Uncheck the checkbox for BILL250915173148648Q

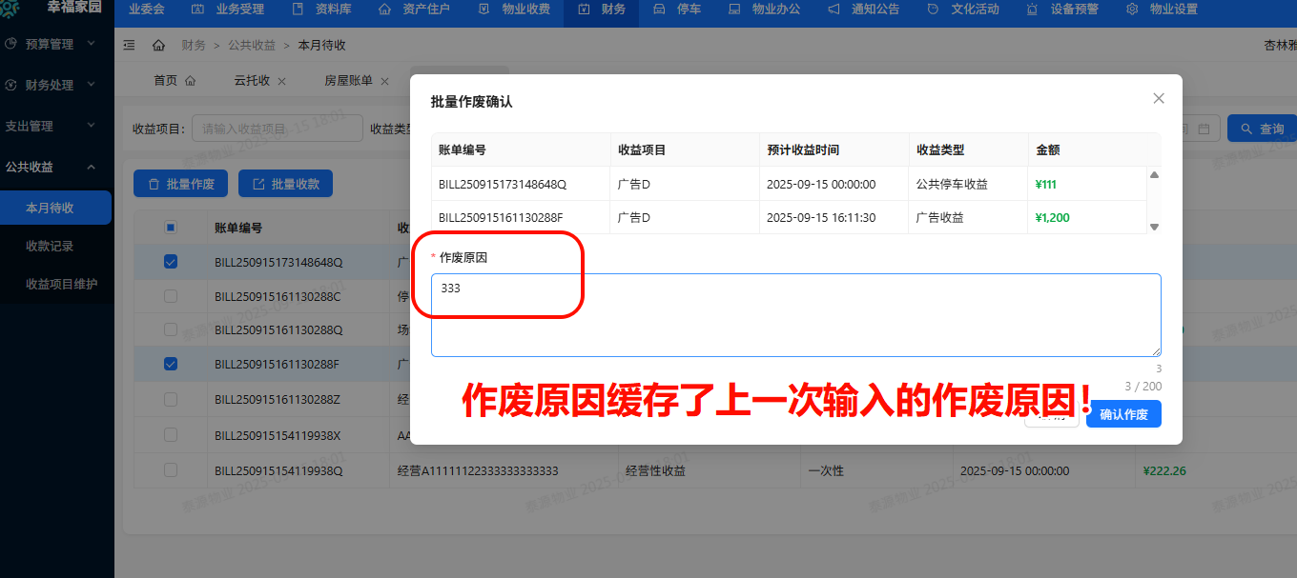coord(171,261)
